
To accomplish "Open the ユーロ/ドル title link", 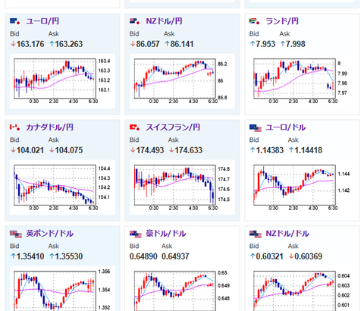I will (x=286, y=127).
